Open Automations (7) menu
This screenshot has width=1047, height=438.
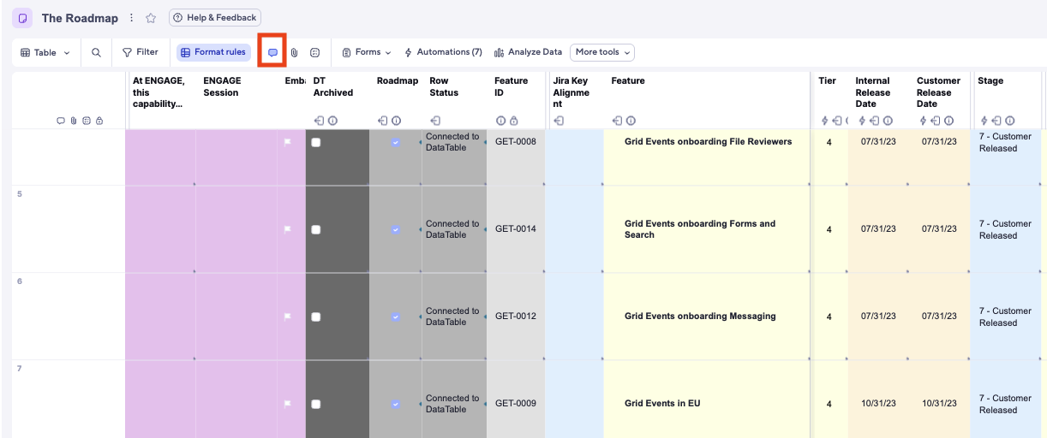point(443,52)
